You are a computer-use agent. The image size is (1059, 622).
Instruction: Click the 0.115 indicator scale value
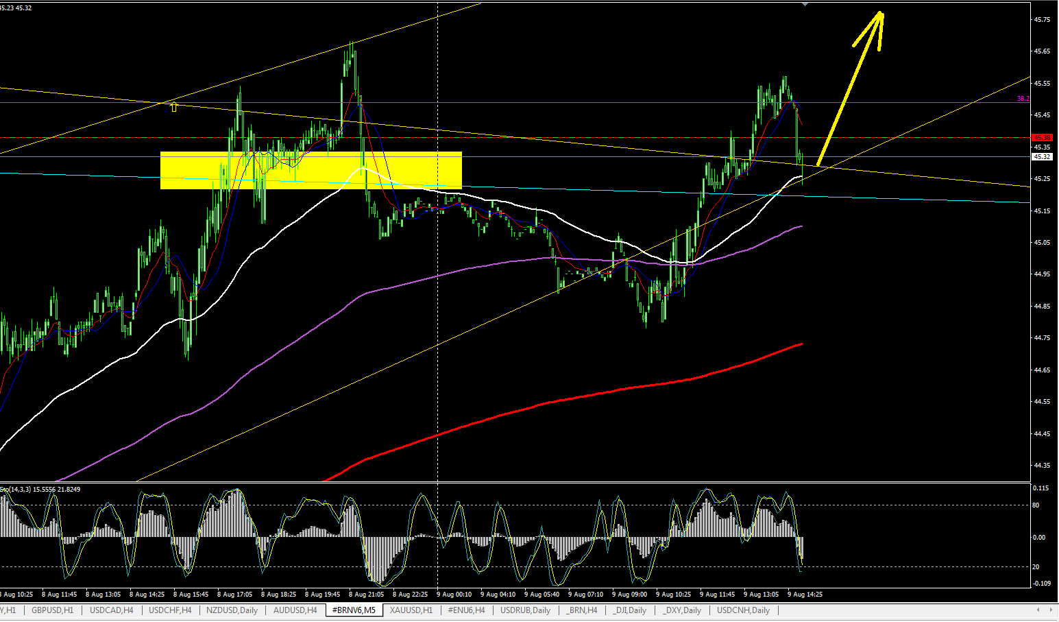tap(1040, 488)
